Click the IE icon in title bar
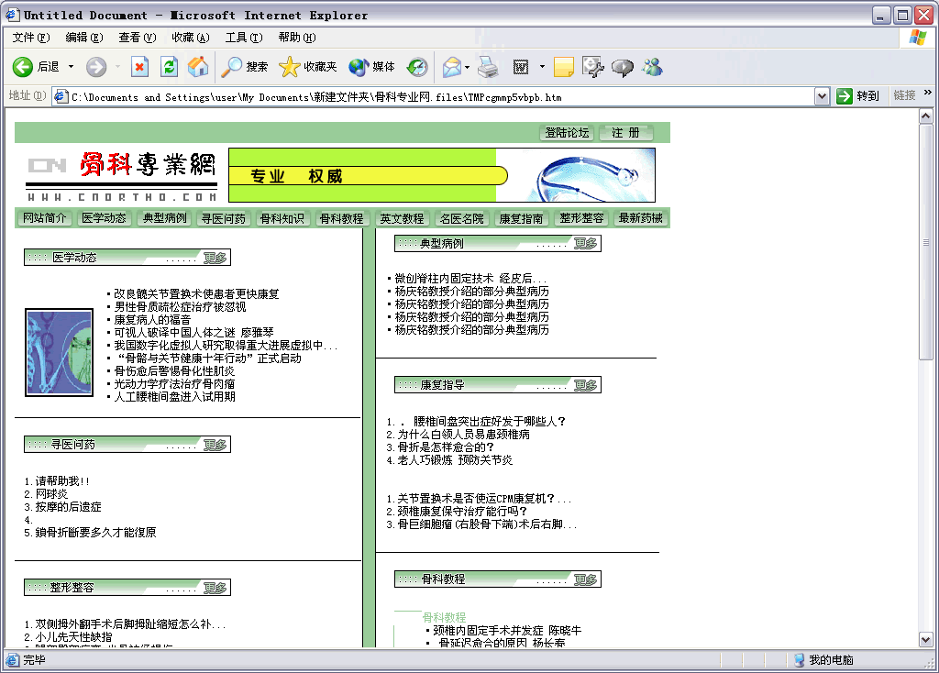 12,15
